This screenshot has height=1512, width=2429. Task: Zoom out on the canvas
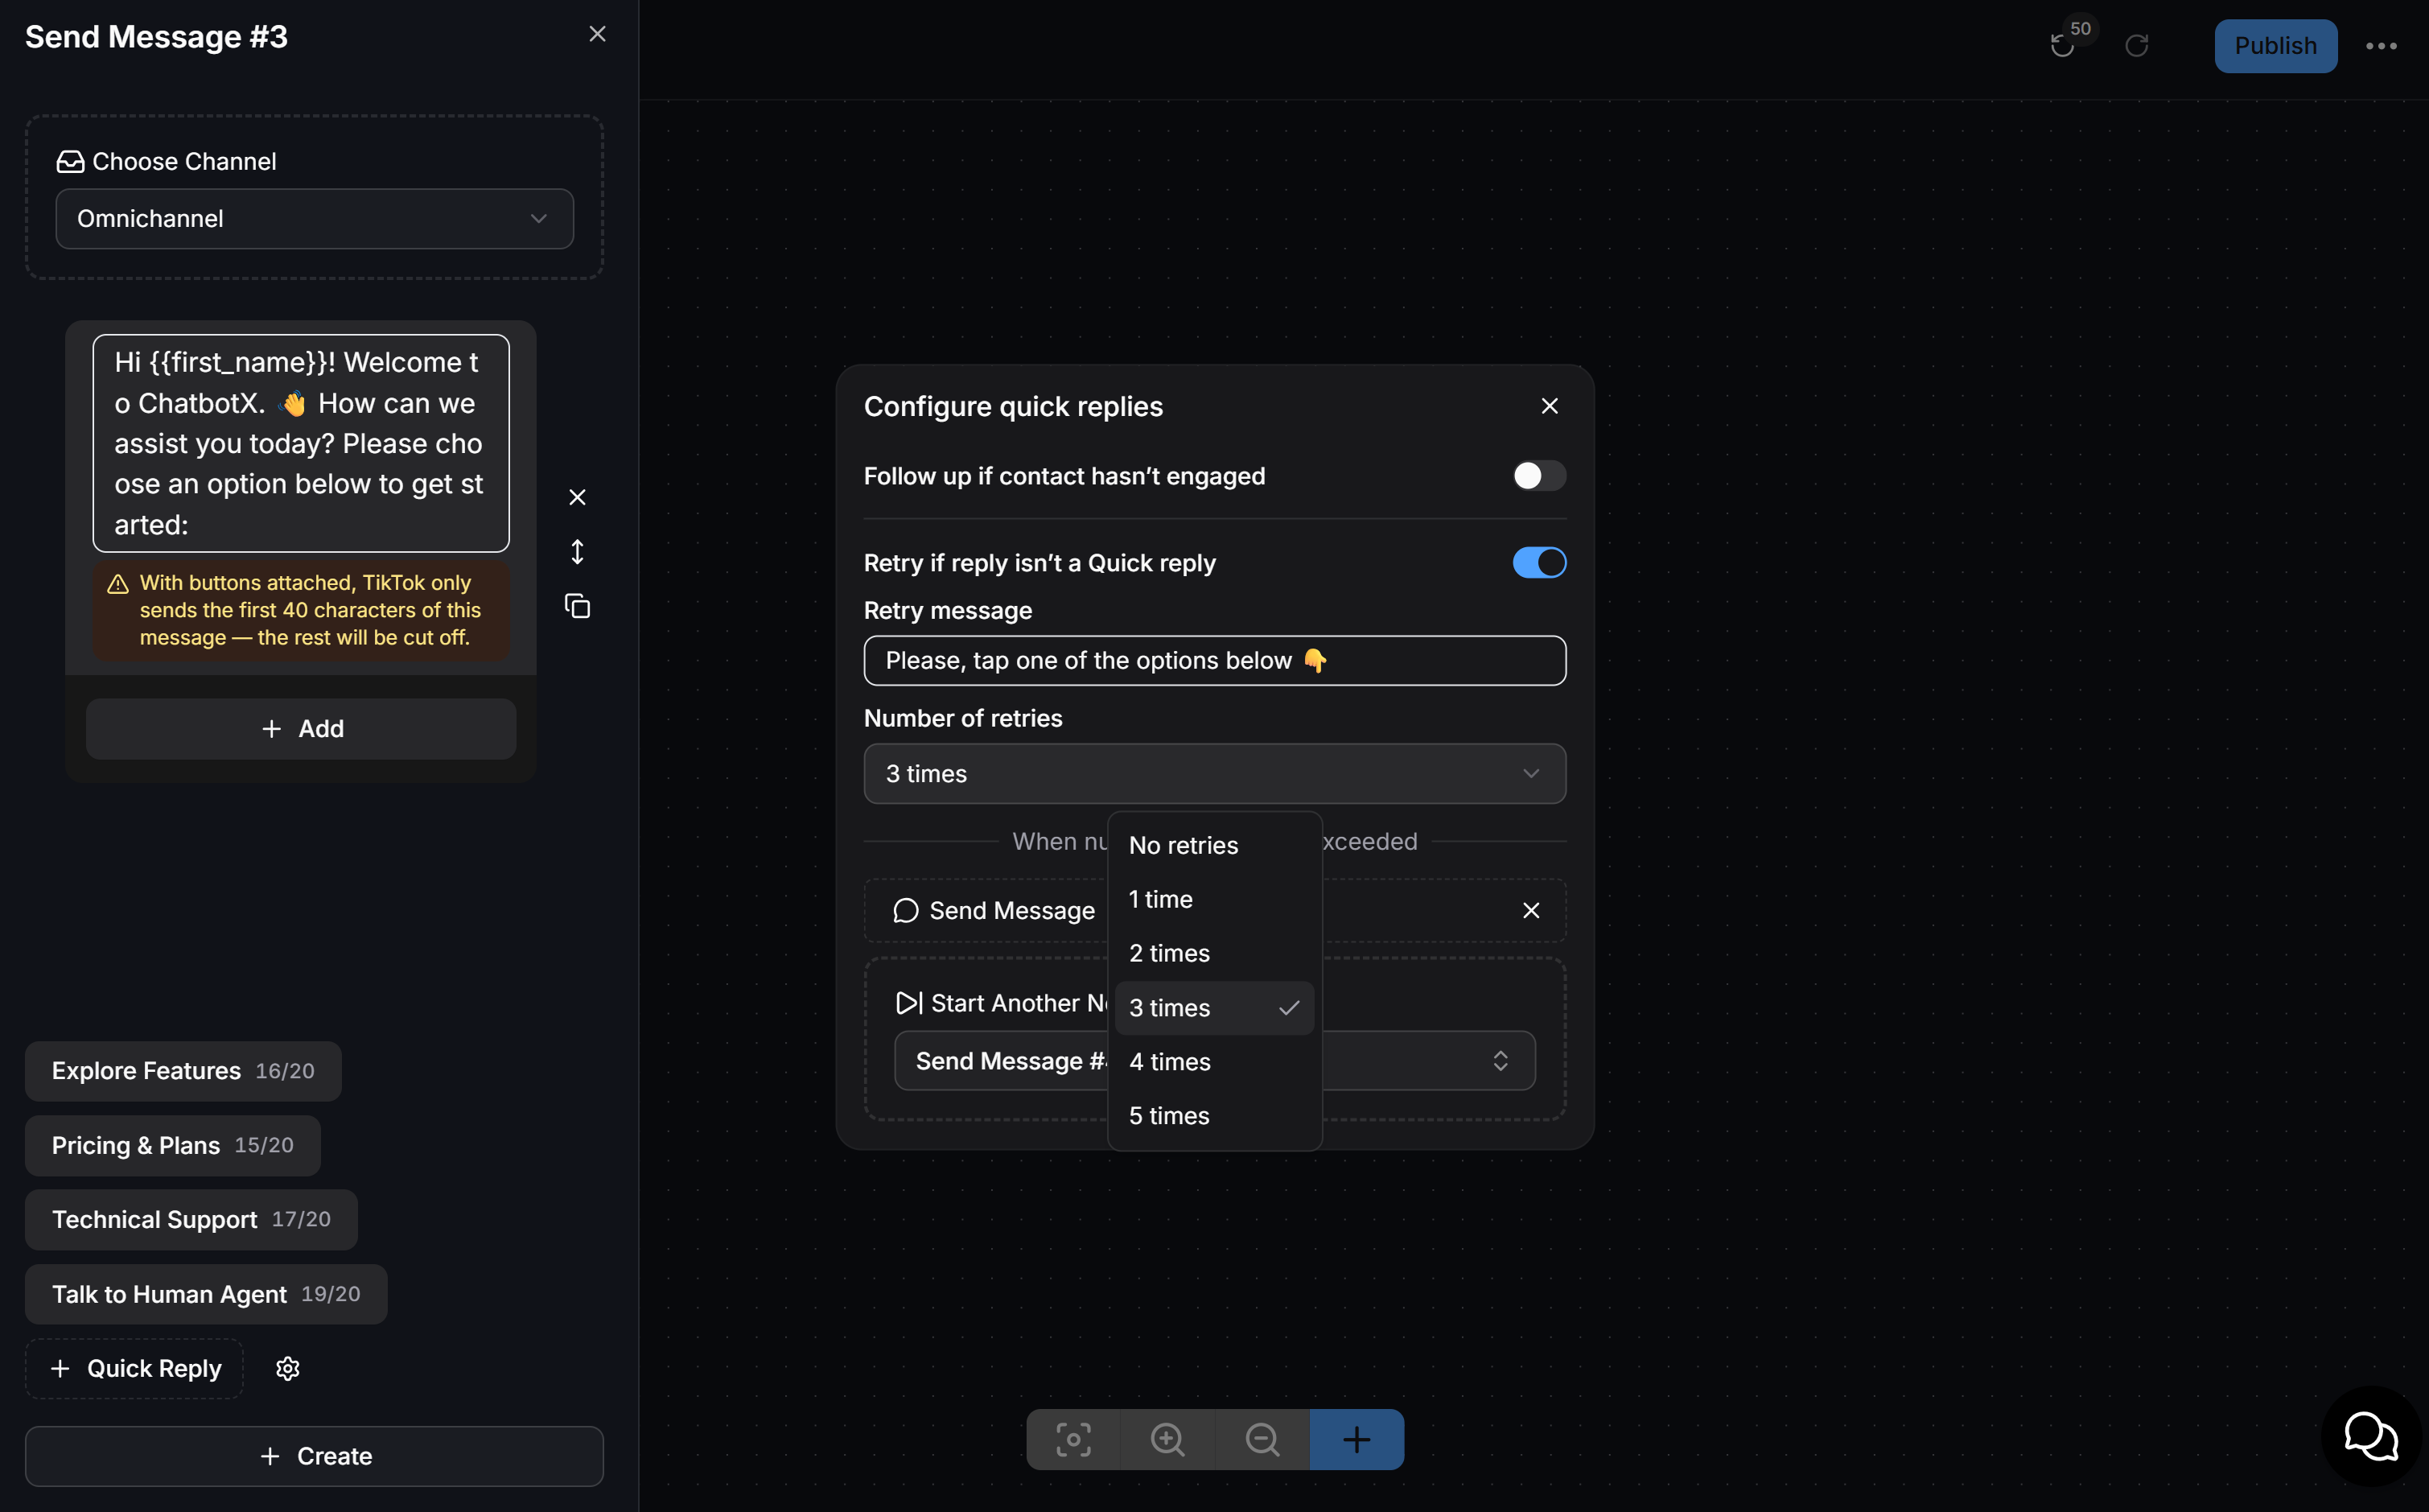pyautogui.click(x=1262, y=1440)
